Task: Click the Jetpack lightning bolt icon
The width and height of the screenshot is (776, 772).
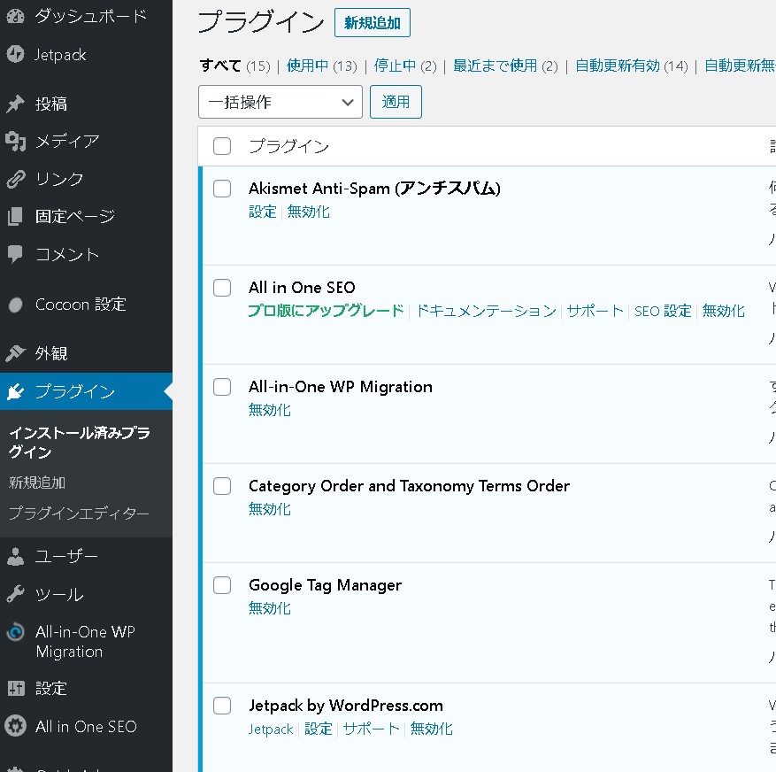Action: tap(15, 54)
